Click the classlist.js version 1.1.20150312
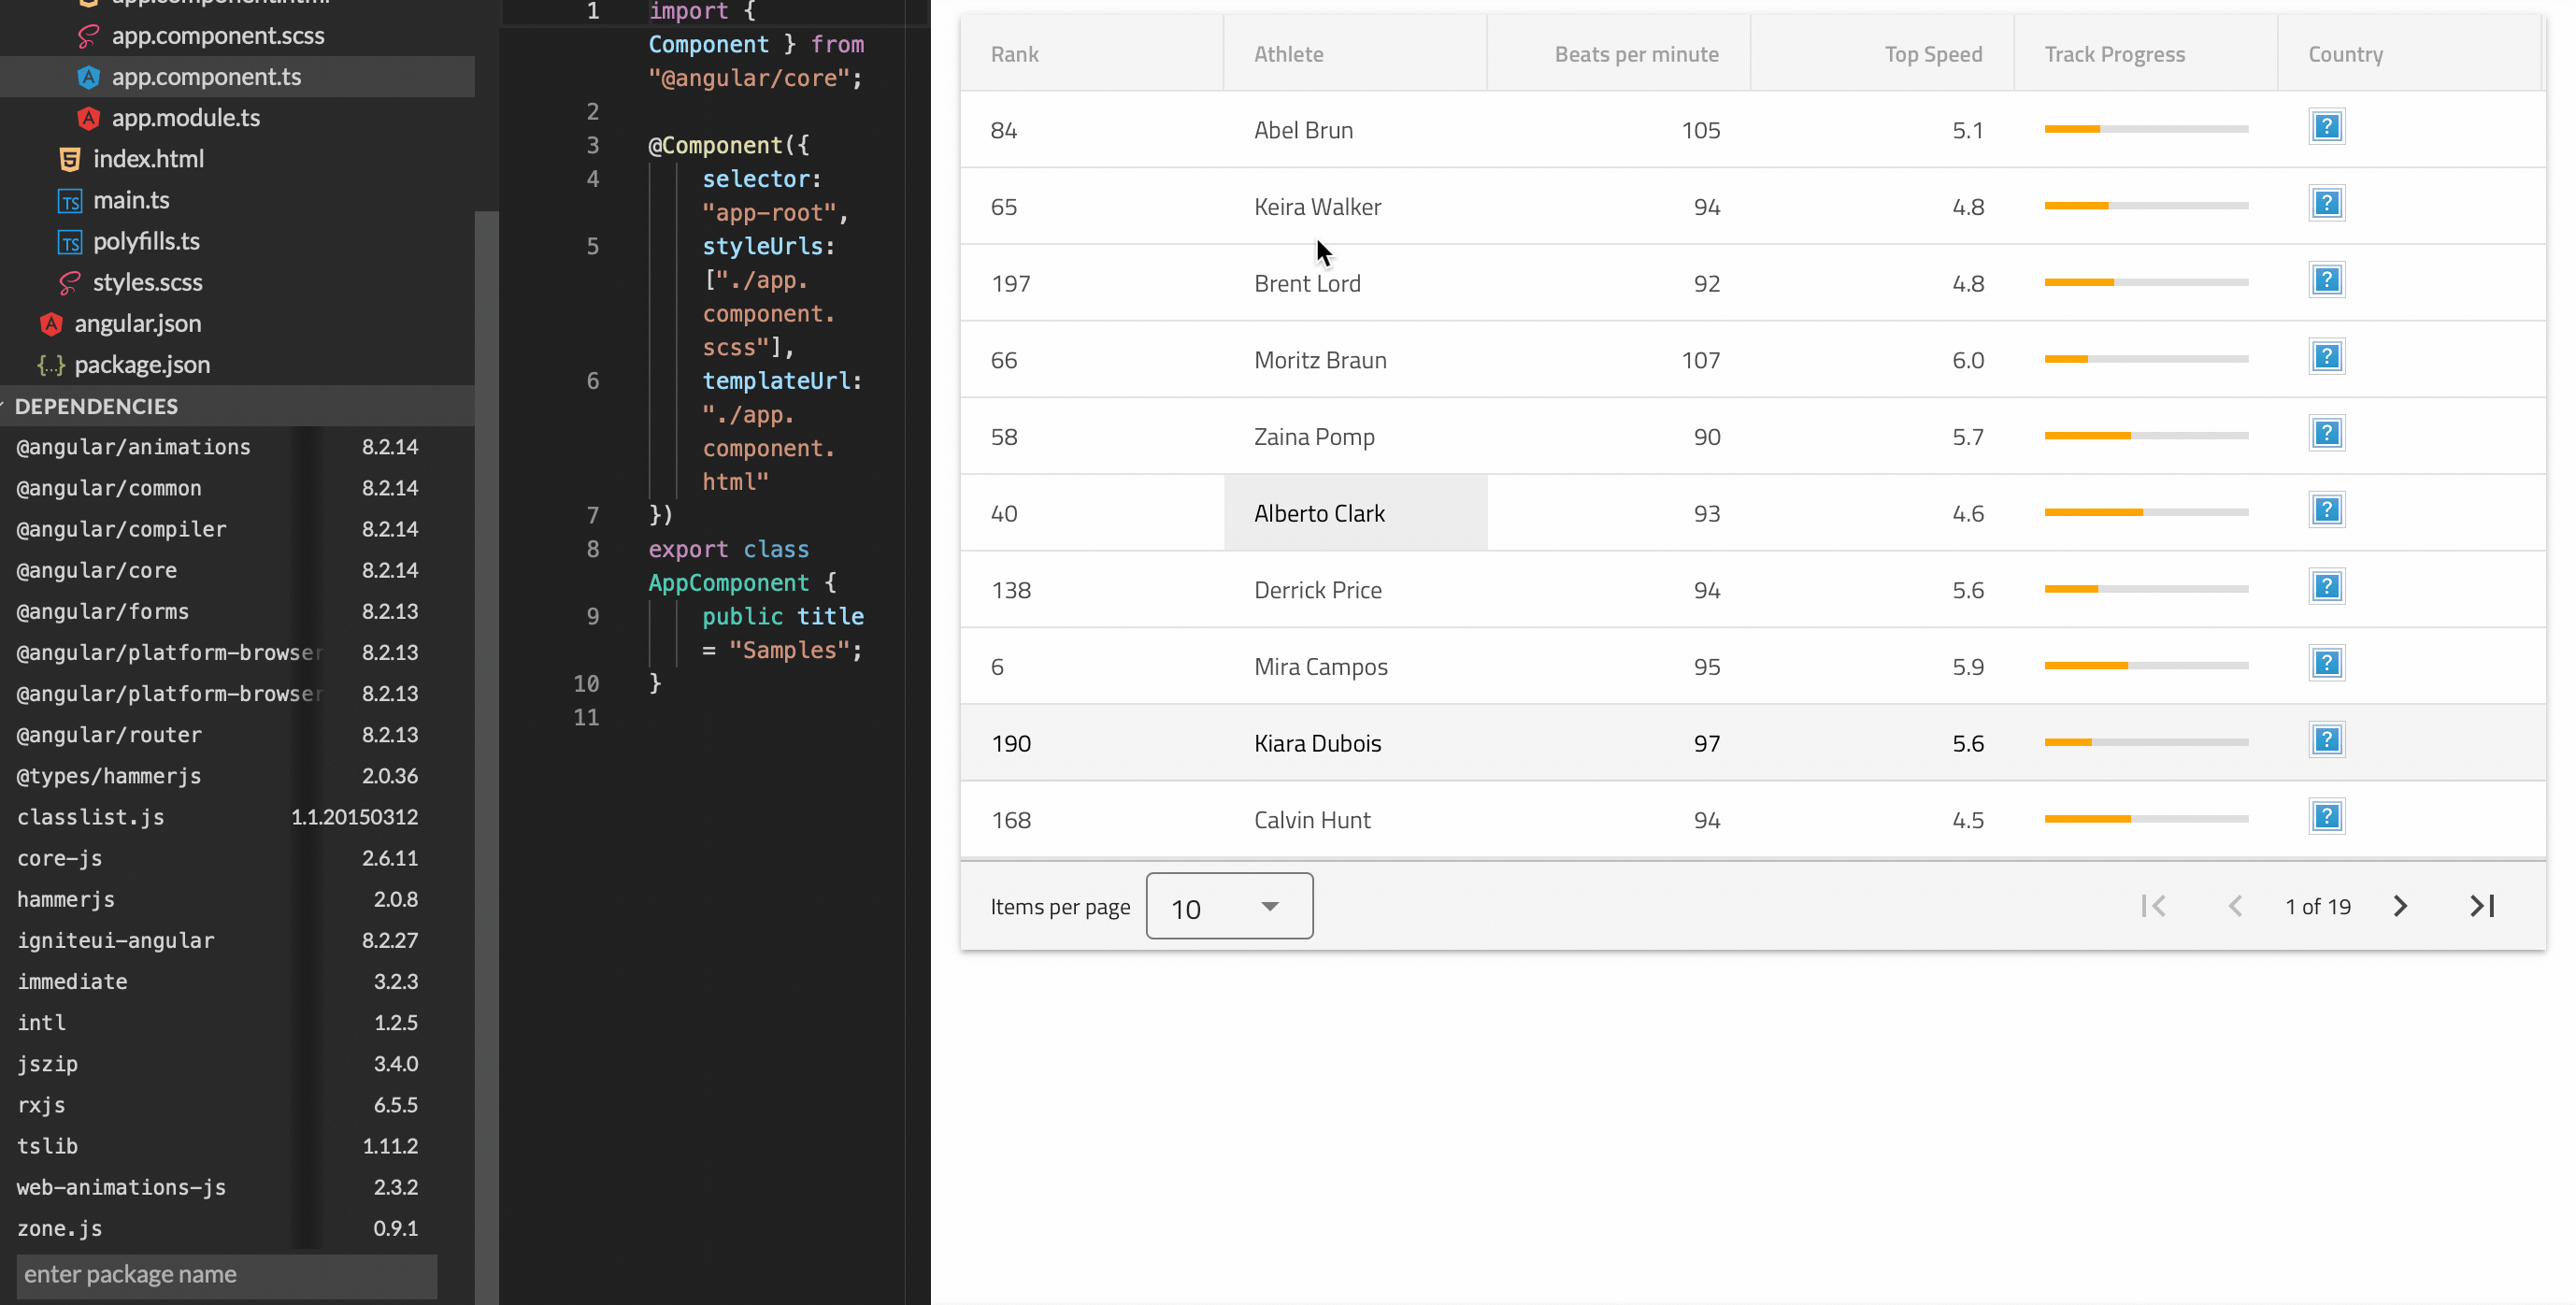The width and height of the screenshot is (2576, 1305). pyautogui.click(x=354, y=818)
